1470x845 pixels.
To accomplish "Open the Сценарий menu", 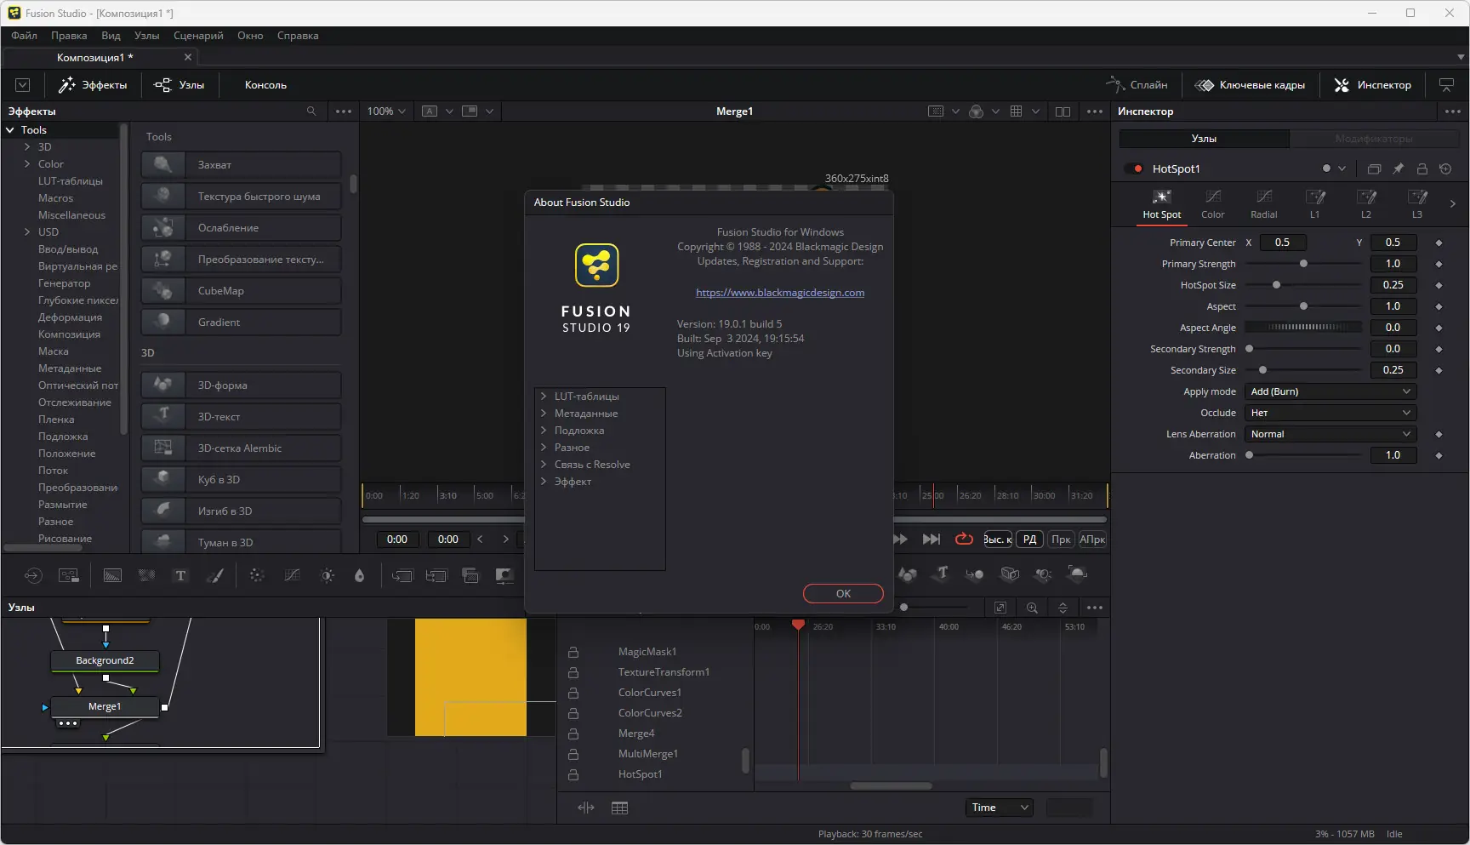I will (x=198, y=36).
